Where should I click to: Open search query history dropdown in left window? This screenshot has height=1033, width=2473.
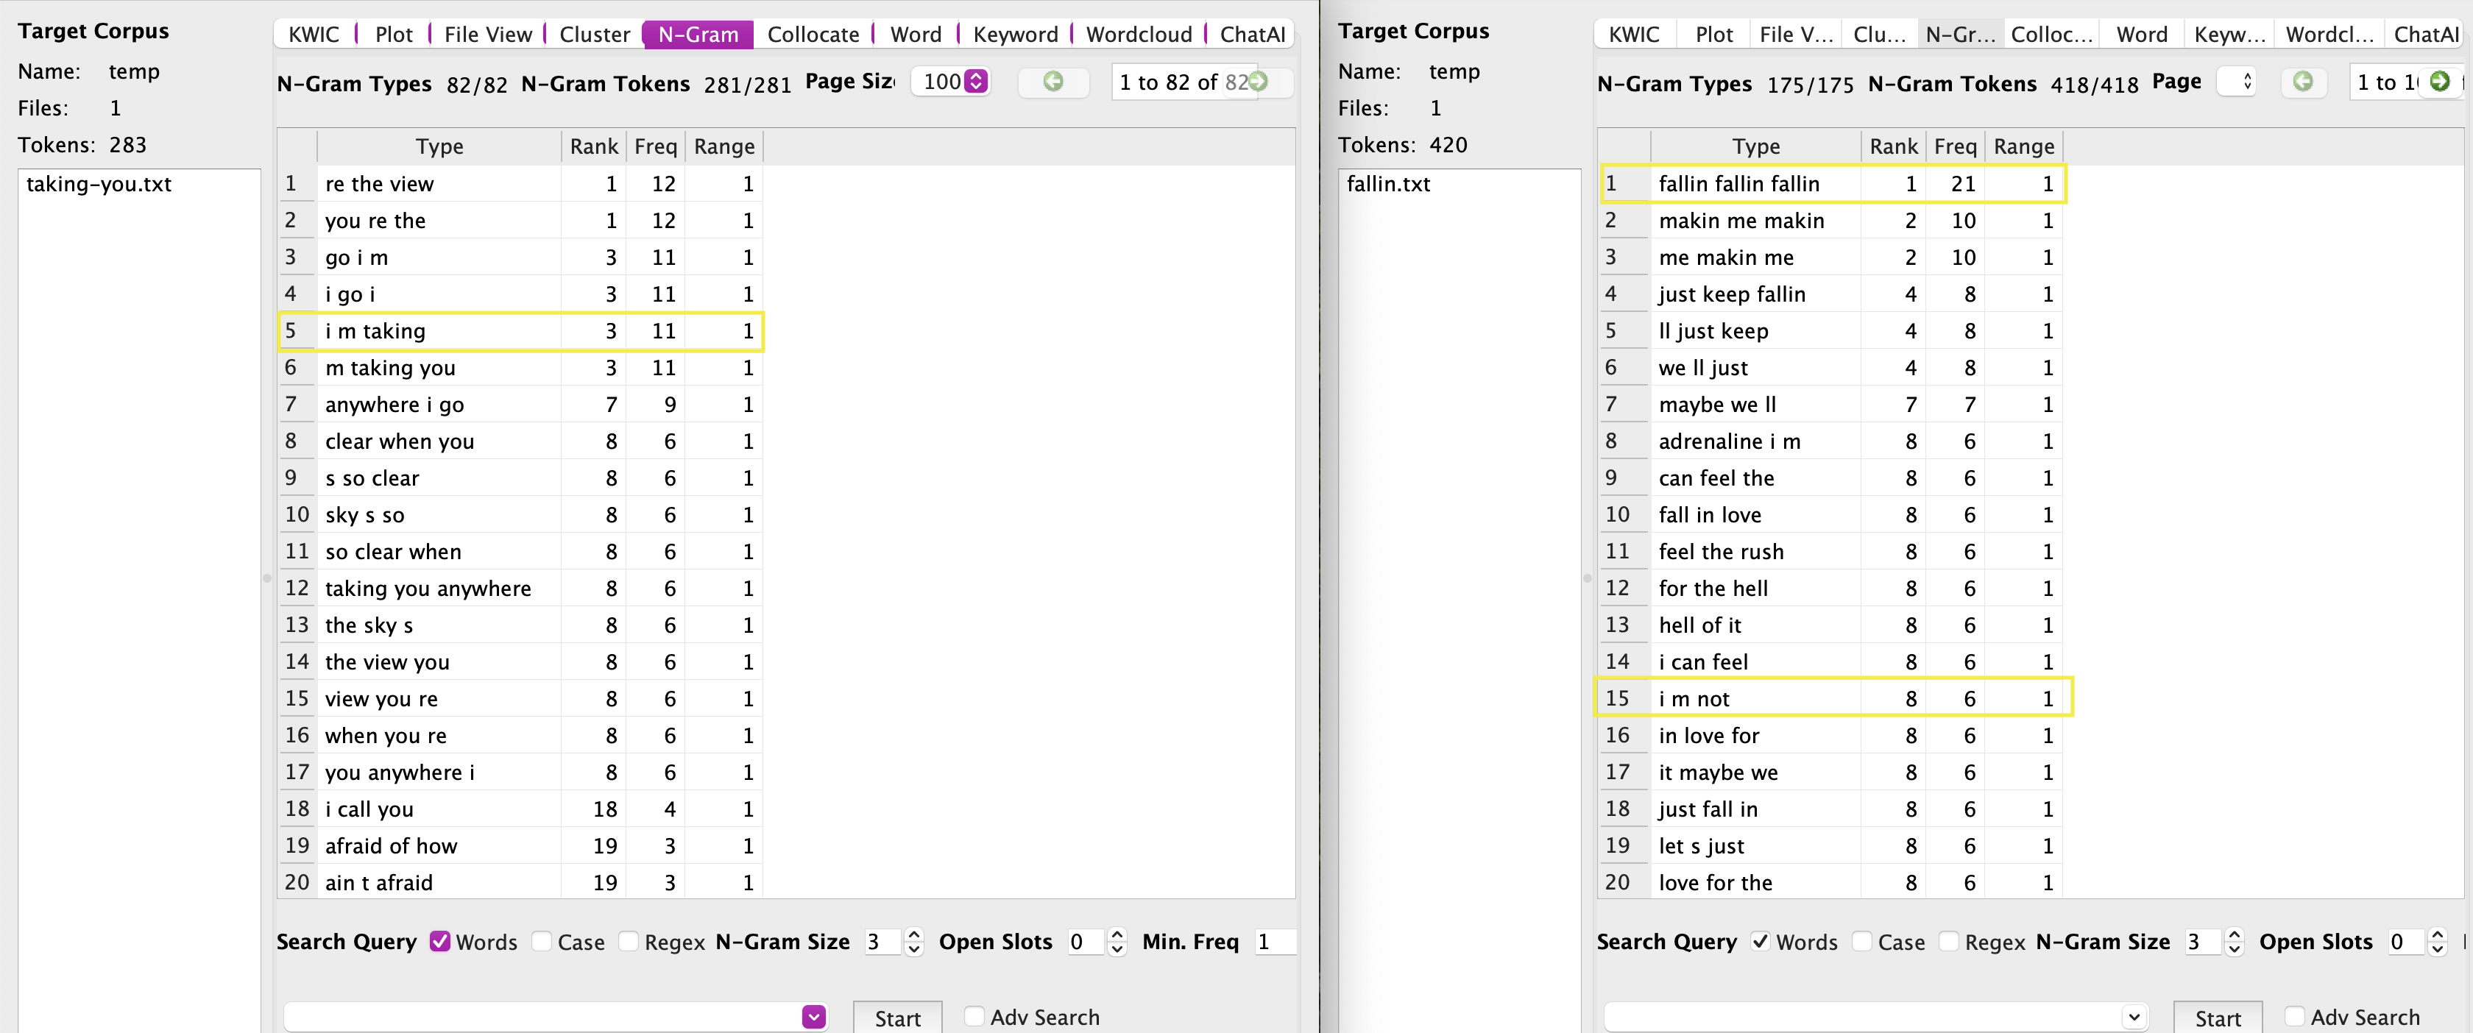[x=813, y=1017]
